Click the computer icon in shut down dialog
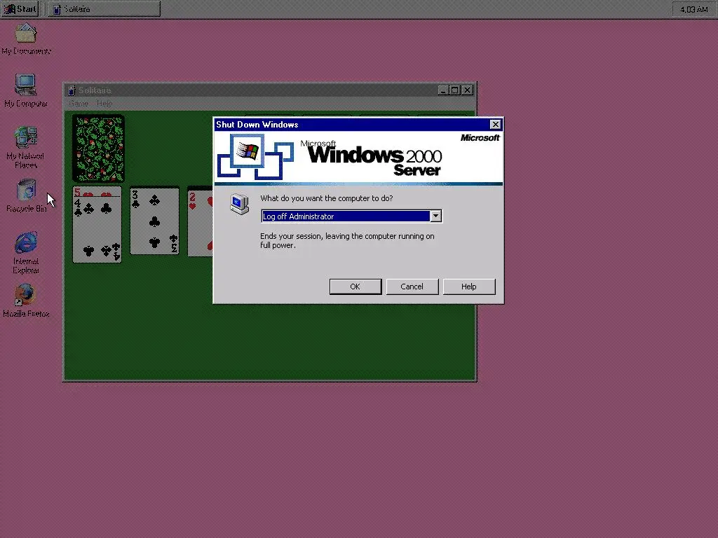This screenshot has height=538, width=718. point(240,204)
